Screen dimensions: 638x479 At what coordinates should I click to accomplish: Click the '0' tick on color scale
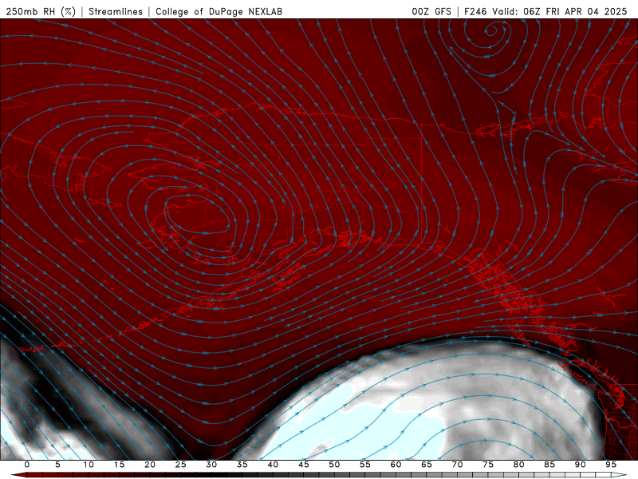pyautogui.click(x=27, y=465)
